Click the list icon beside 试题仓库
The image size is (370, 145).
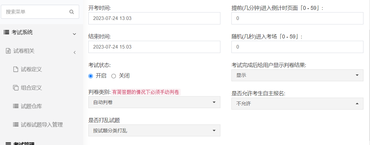click(x=16, y=106)
